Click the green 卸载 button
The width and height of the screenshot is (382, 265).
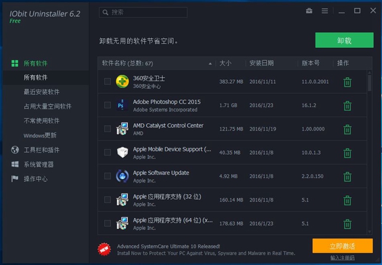coord(344,40)
